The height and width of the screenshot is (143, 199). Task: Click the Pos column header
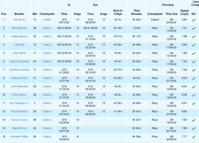coord(4,14)
